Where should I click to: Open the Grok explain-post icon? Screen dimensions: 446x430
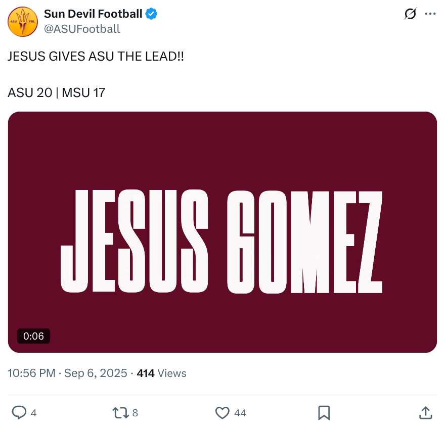(410, 14)
